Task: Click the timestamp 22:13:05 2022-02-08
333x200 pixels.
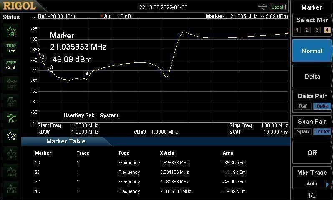Action: [163, 7]
